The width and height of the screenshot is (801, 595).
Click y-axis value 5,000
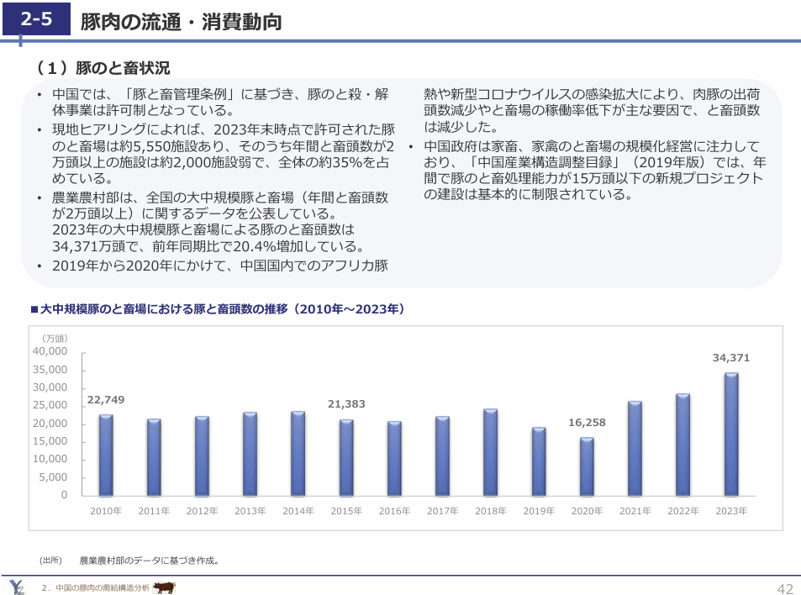coord(53,477)
